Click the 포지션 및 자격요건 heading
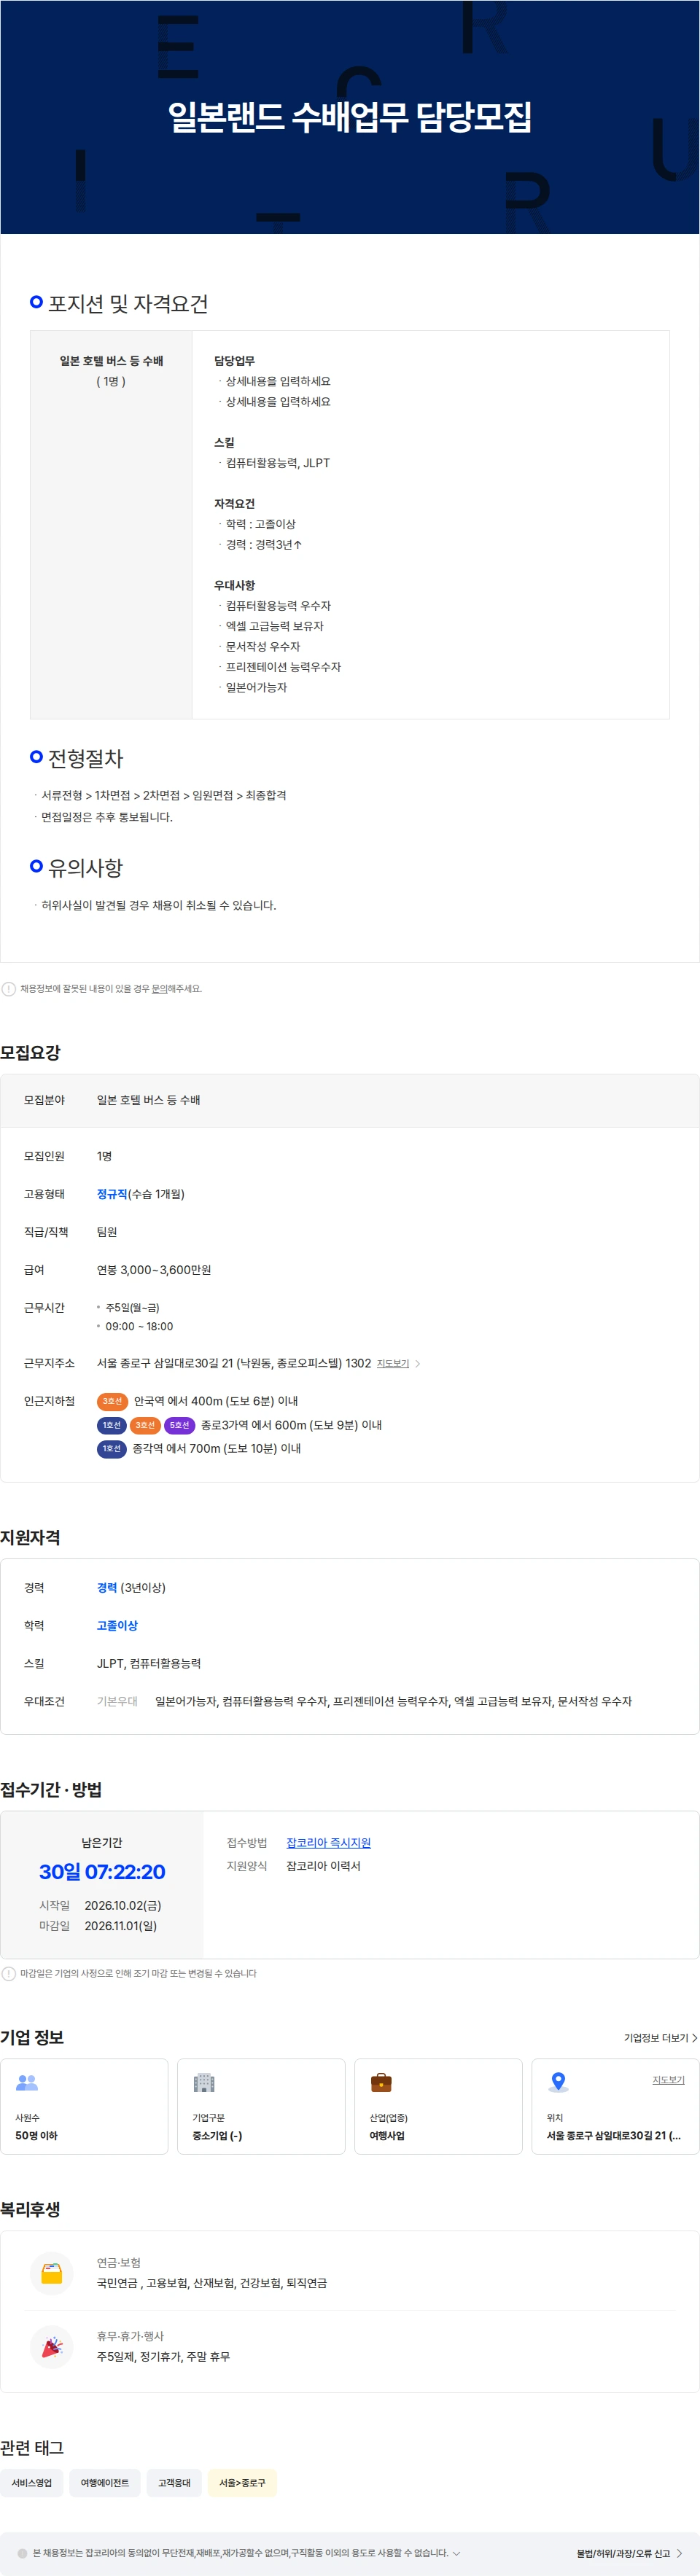Screen dimensions: 700x2576 (128, 304)
